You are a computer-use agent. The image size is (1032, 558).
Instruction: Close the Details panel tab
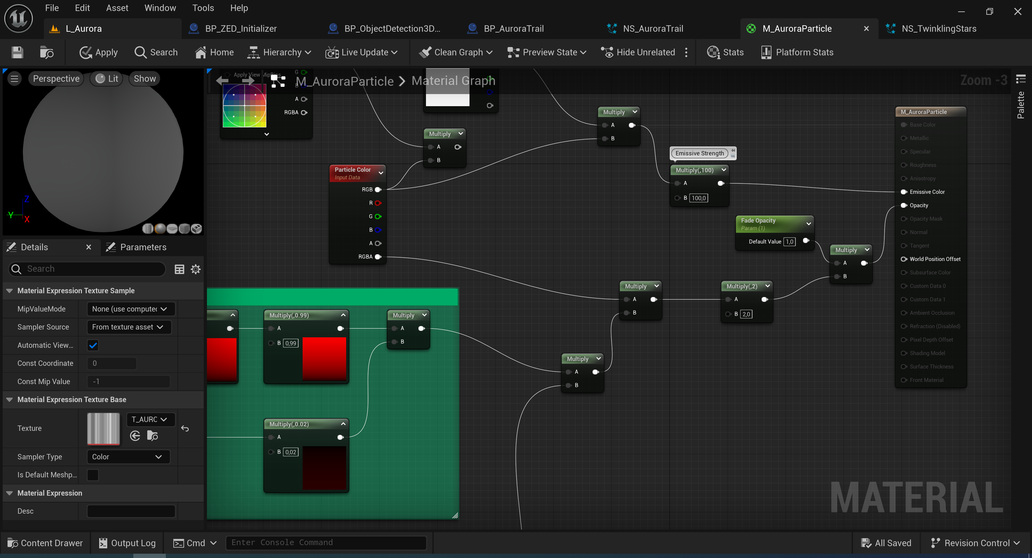pos(88,247)
